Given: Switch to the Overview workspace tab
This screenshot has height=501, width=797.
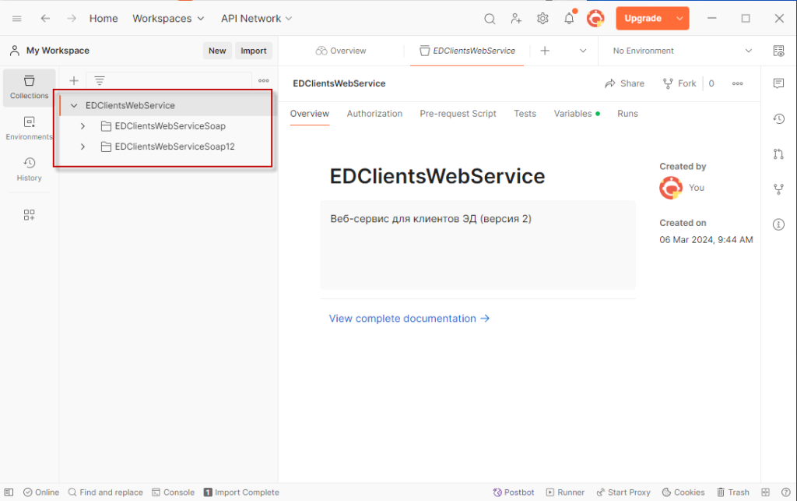Looking at the screenshot, I should (341, 51).
